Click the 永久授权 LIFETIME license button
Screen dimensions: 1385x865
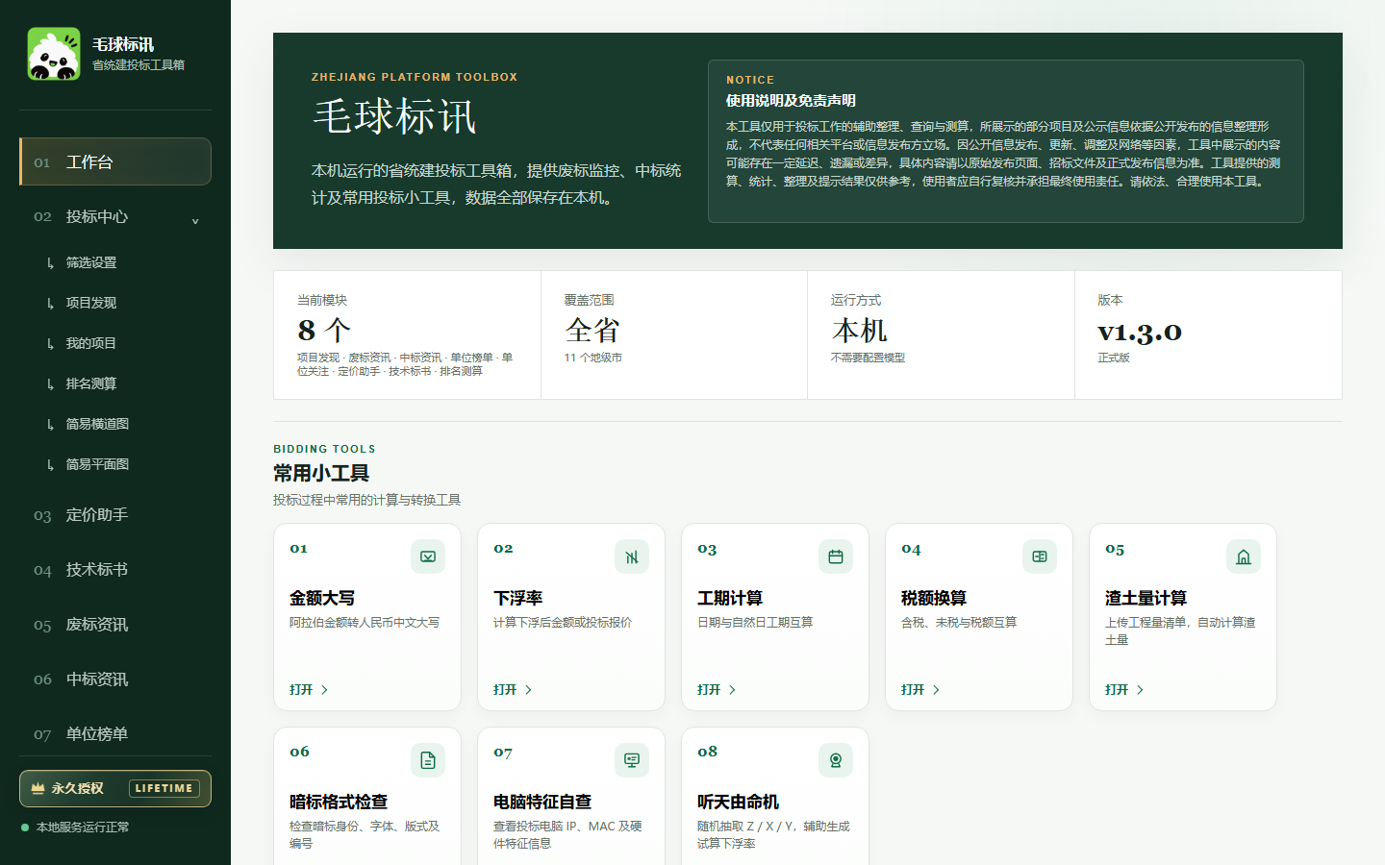115,788
